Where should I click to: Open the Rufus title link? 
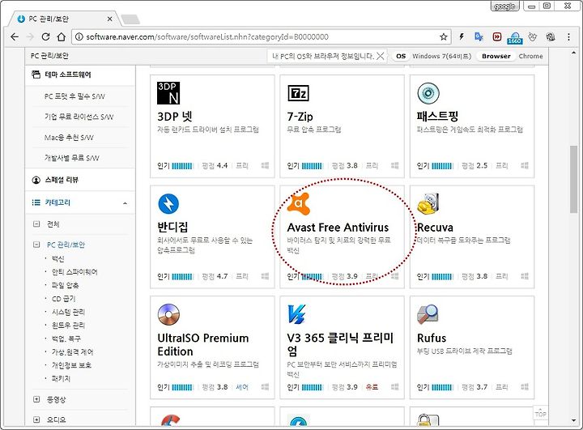point(432,338)
